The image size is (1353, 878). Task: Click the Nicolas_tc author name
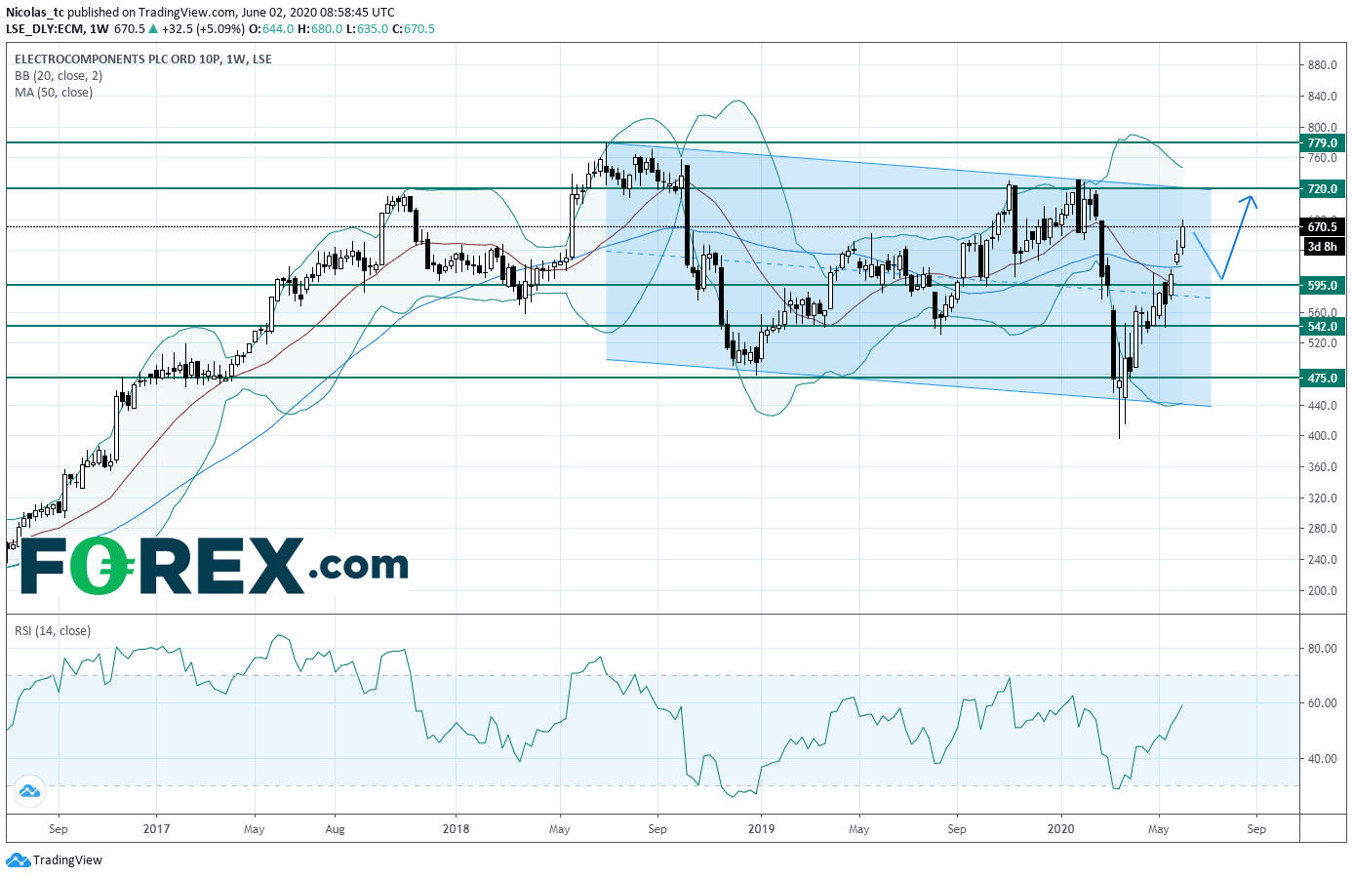[x=34, y=13]
